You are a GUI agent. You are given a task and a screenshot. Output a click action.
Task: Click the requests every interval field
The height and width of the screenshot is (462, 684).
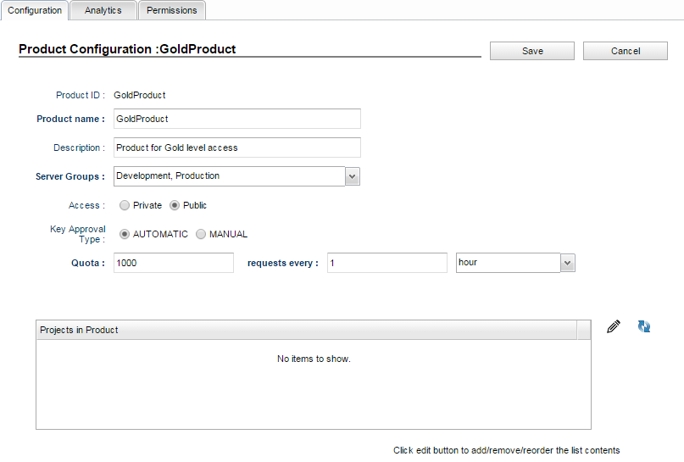(387, 263)
